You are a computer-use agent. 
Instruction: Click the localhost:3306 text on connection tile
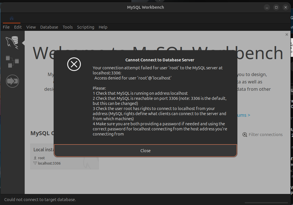pyautogui.click(x=49, y=163)
